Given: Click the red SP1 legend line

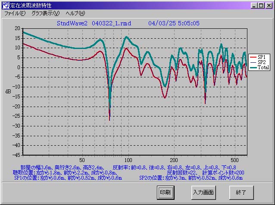Looking at the screenshot, I should (x=253, y=57).
